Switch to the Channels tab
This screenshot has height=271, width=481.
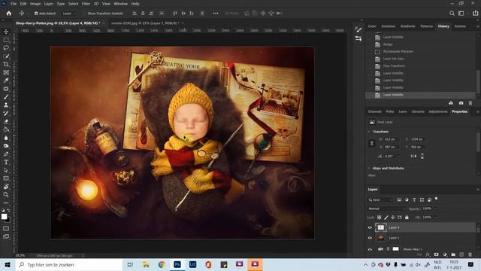click(374, 111)
